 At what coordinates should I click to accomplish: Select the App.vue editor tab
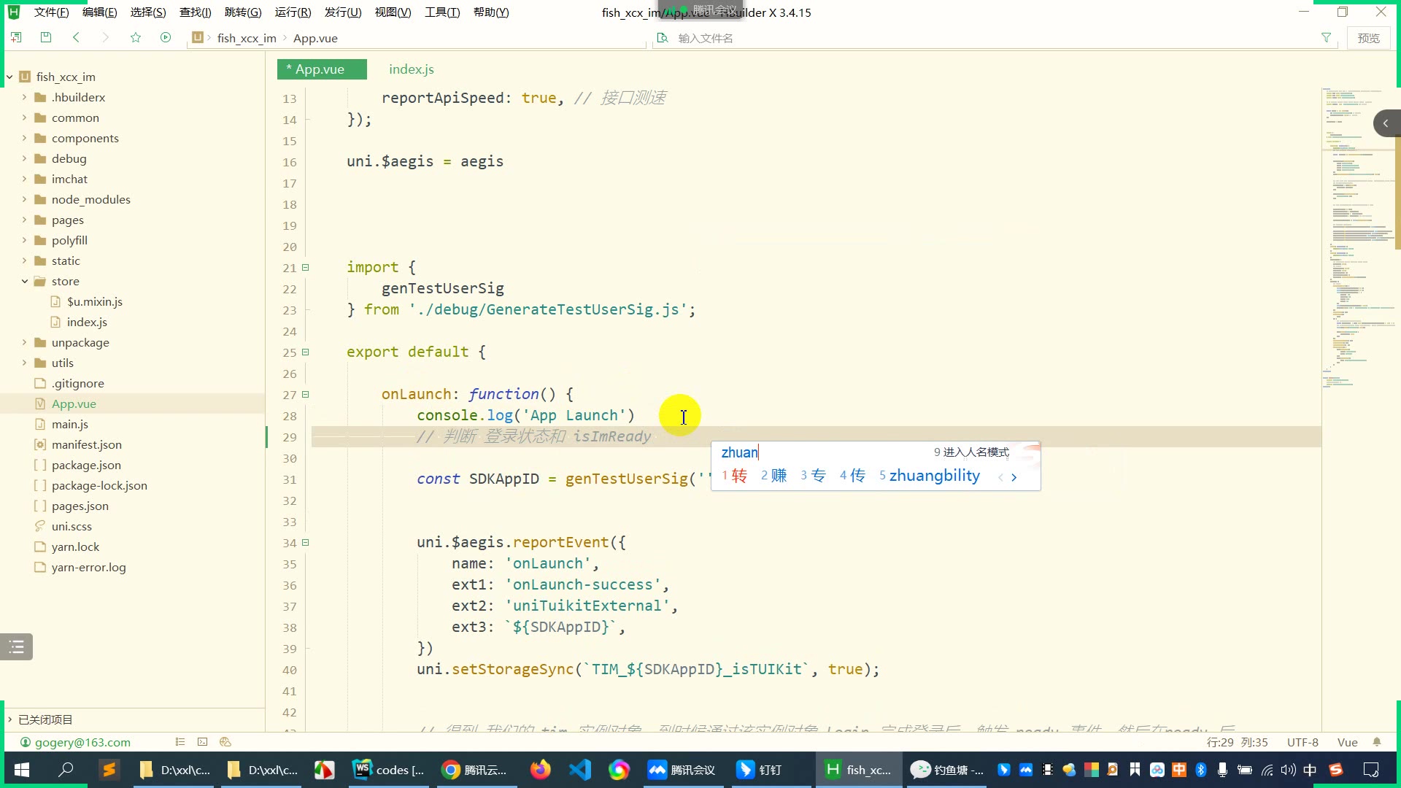tap(322, 69)
